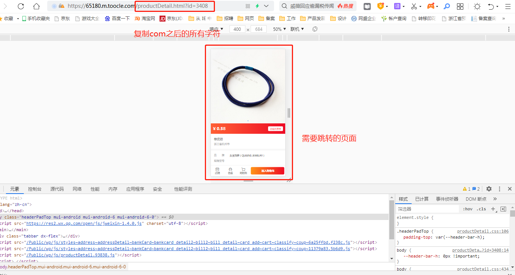This screenshot has width=515, height=275.
Task: Open the dropdown arrow beside the scissors icon
Action: tap(421, 7)
